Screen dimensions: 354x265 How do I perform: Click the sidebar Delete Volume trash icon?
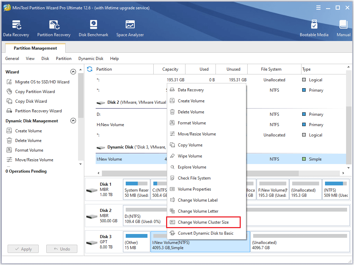pyautogui.click(x=9, y=140)
